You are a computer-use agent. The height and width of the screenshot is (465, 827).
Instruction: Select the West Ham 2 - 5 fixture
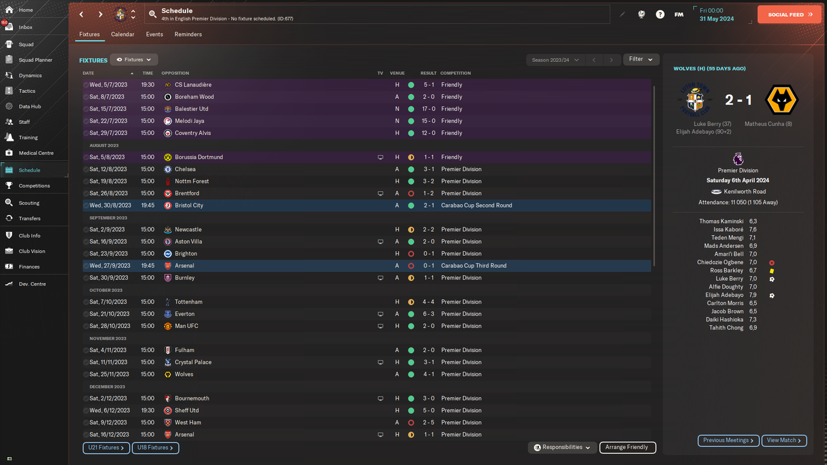pyautogui.click(x=366, y=422)
